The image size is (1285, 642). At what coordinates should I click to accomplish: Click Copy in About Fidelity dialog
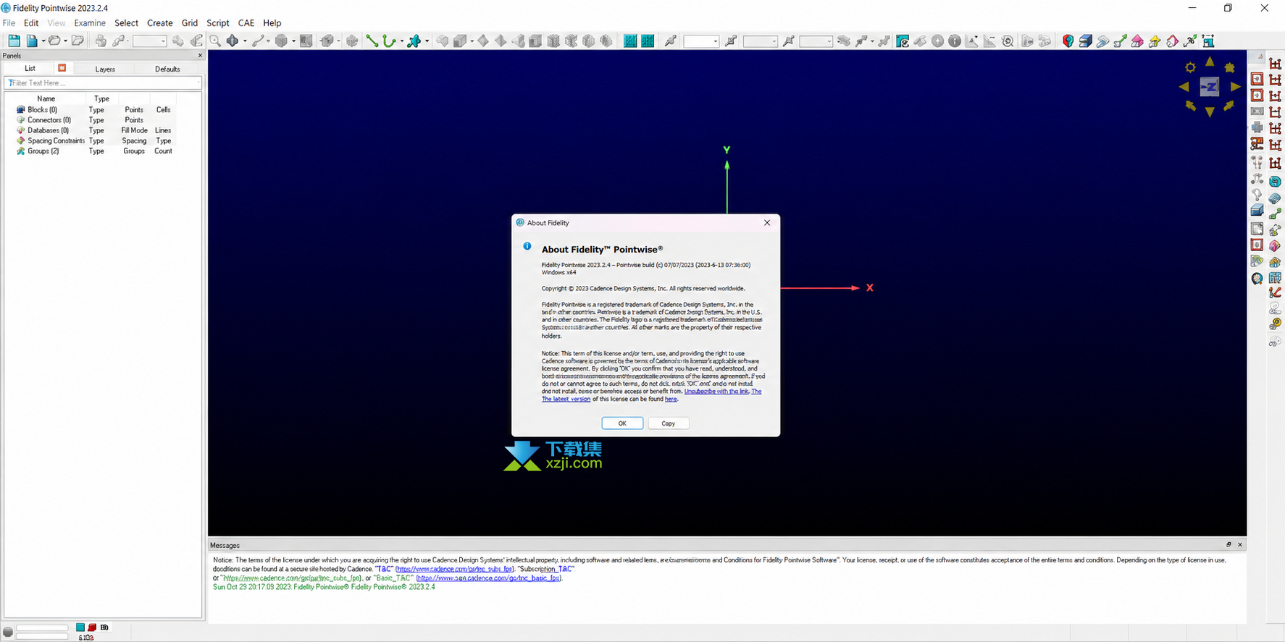(668, 423)
